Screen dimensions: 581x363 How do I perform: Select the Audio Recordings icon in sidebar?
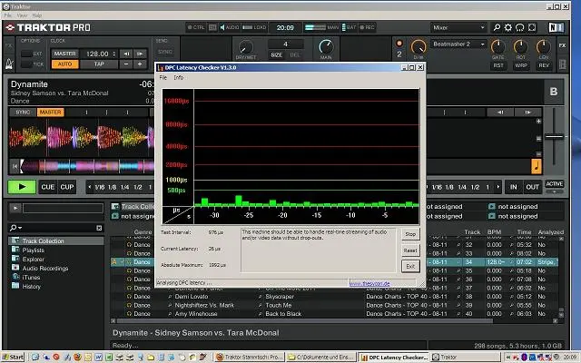click(x=15, y=268)
